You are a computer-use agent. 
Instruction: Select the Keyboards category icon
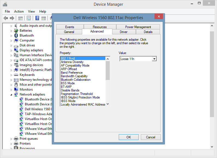[16, 75]
